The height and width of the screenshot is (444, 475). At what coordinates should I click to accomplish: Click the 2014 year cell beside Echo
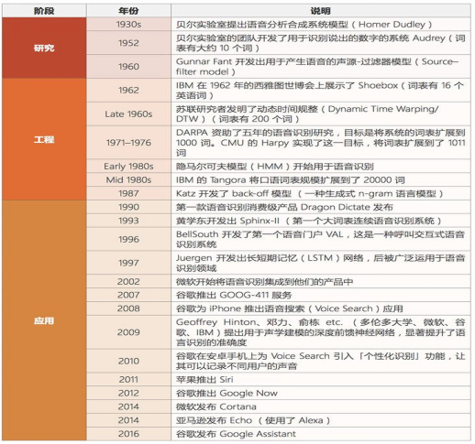(128, 420)
